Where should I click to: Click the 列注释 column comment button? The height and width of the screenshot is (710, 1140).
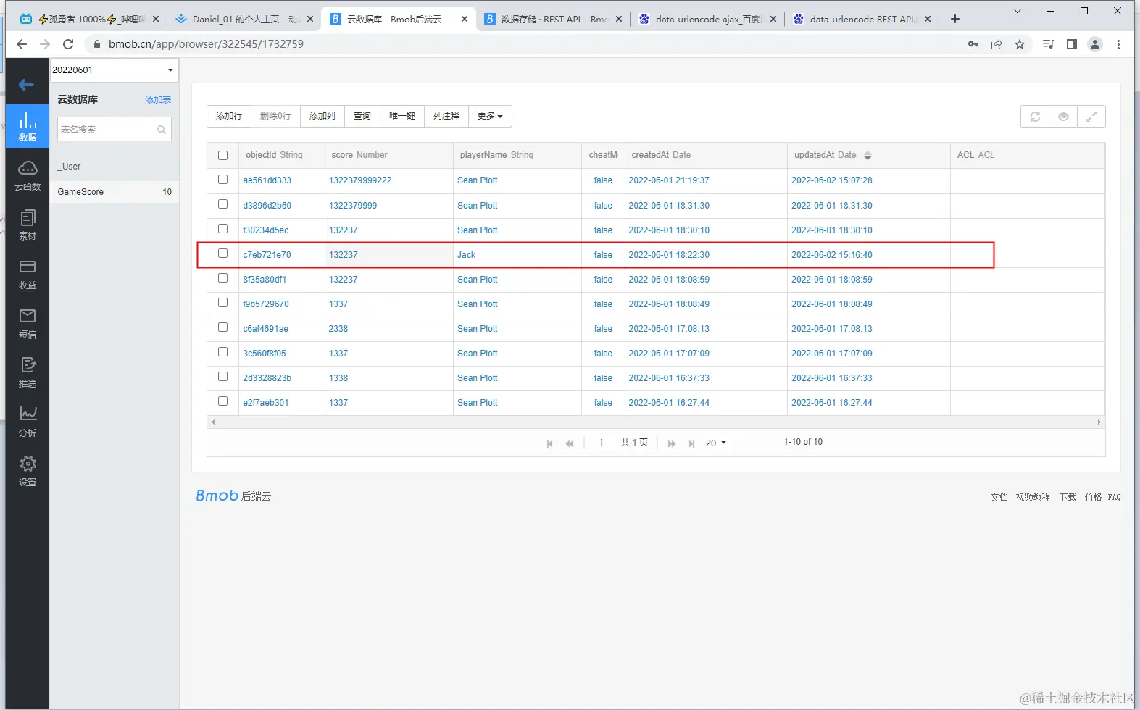[446, 116]
